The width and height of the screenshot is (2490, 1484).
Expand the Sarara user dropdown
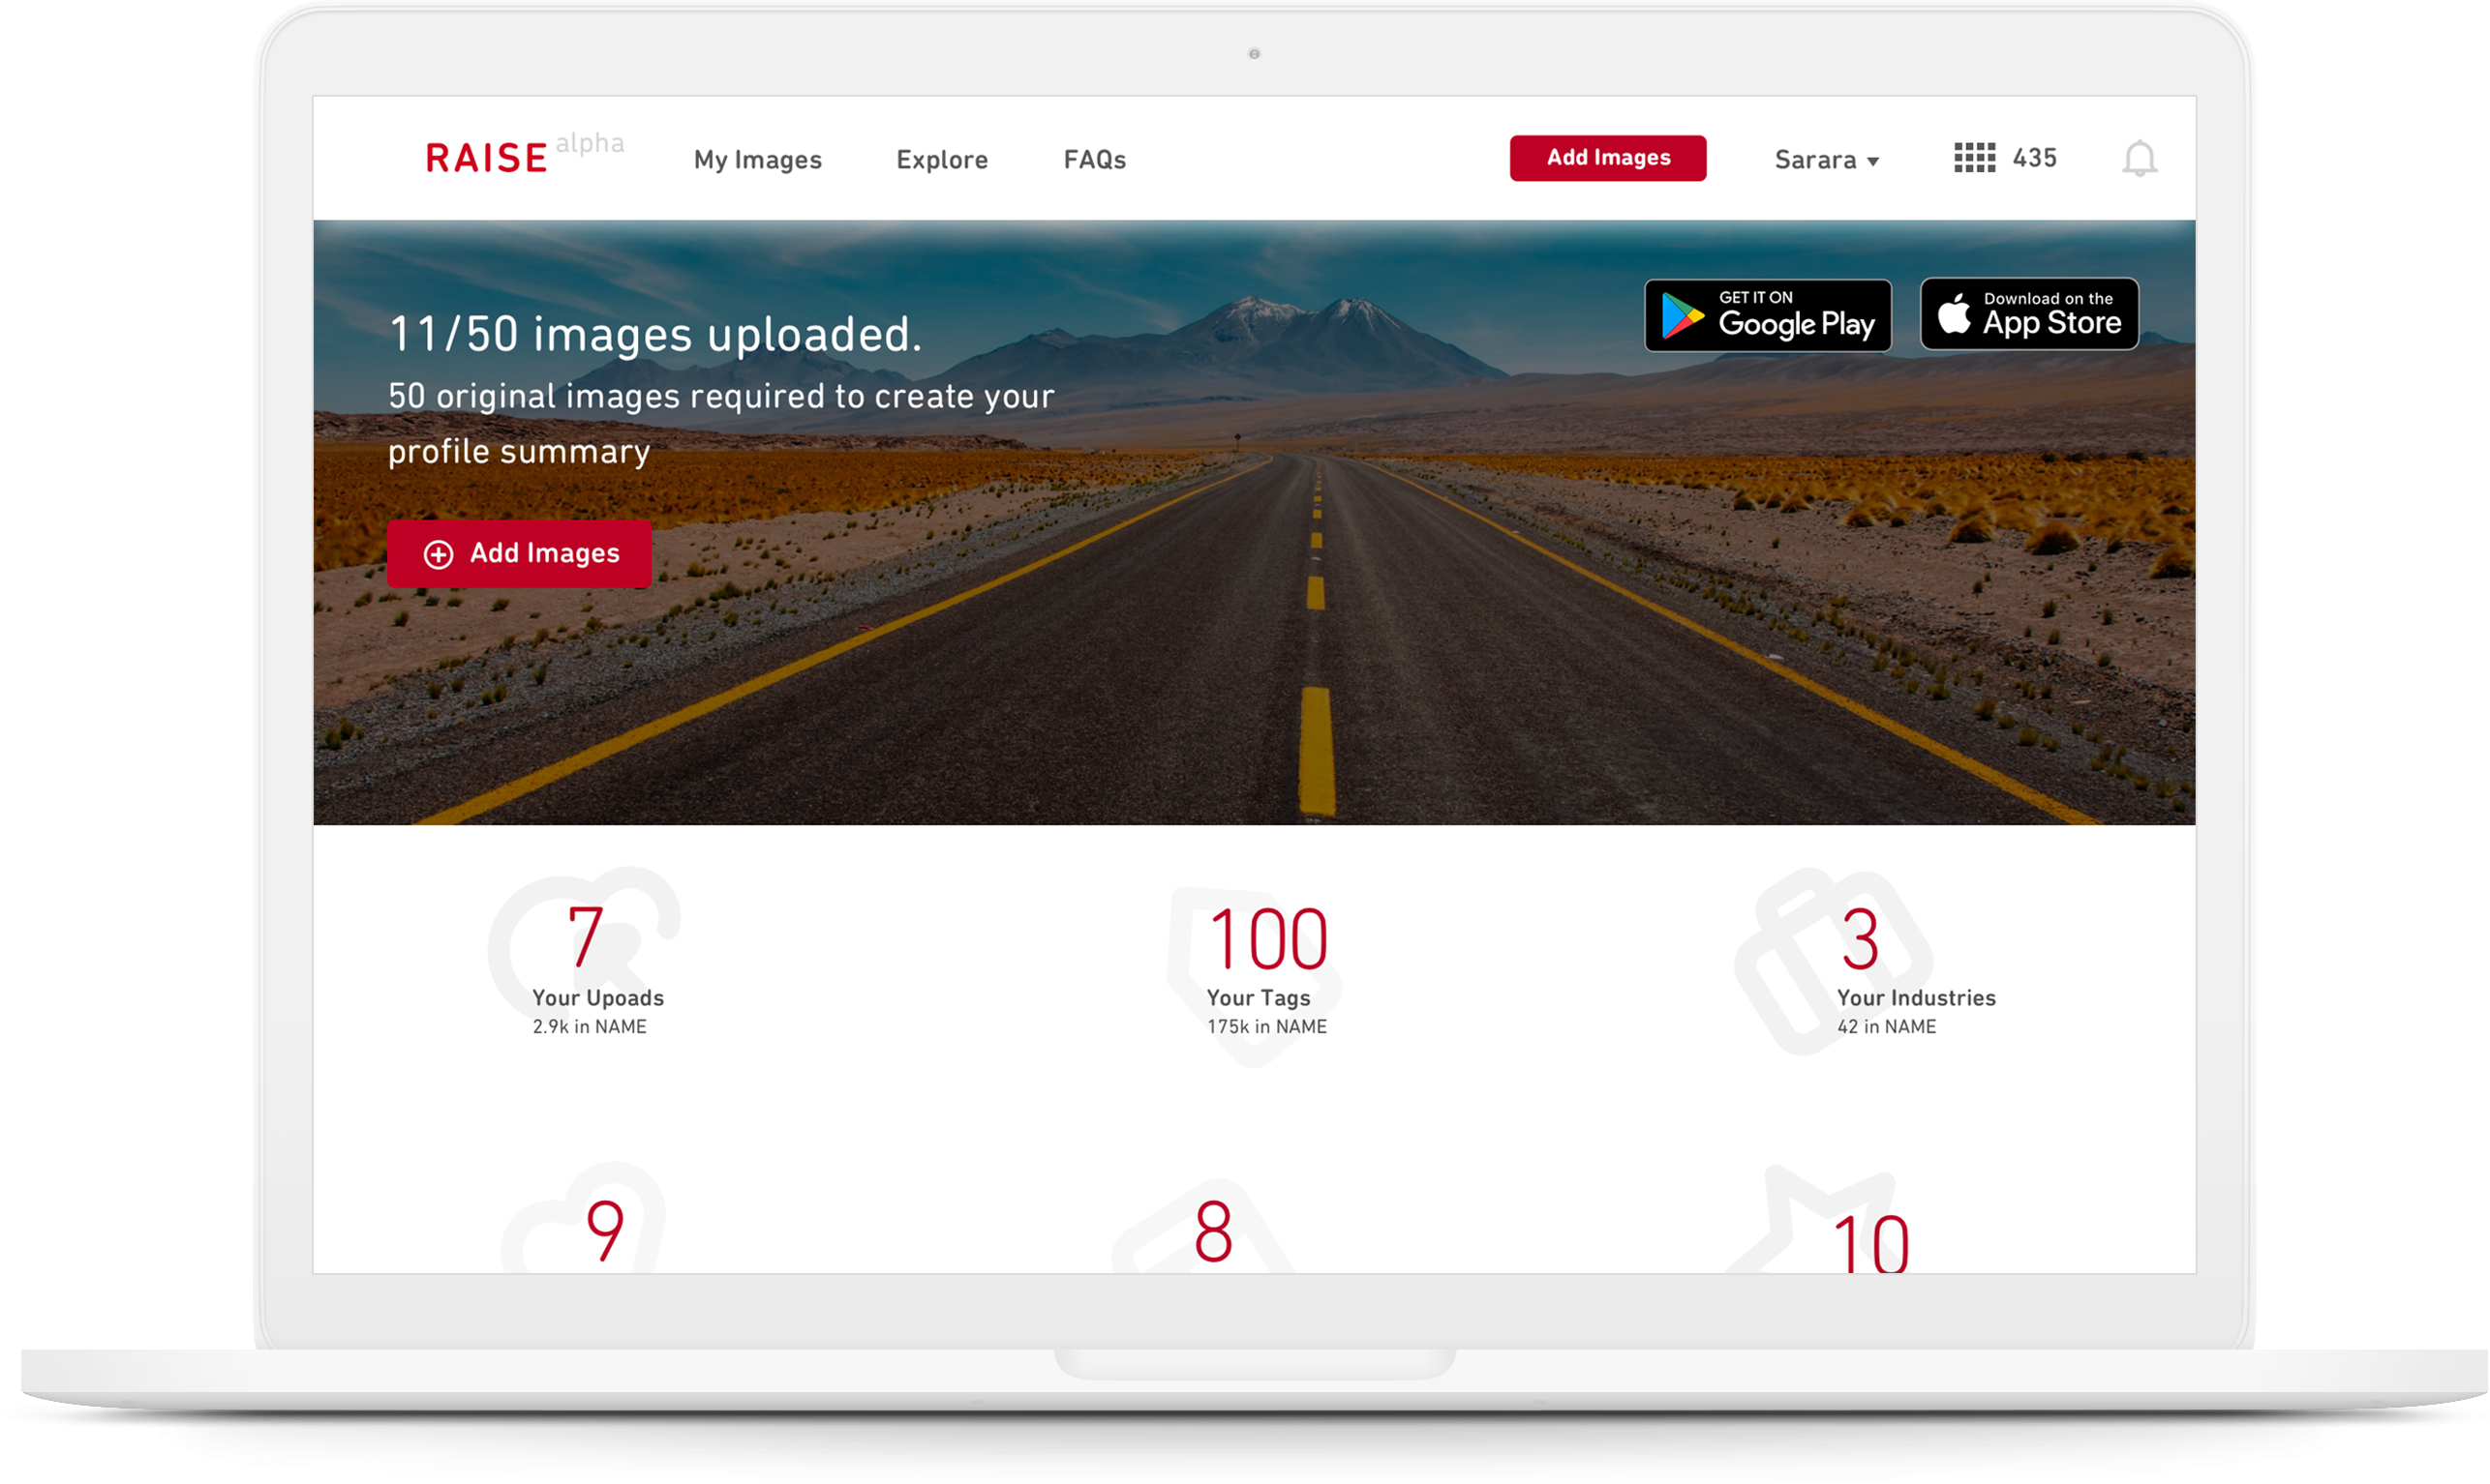pyautogui.click(x=1814, y=160)
